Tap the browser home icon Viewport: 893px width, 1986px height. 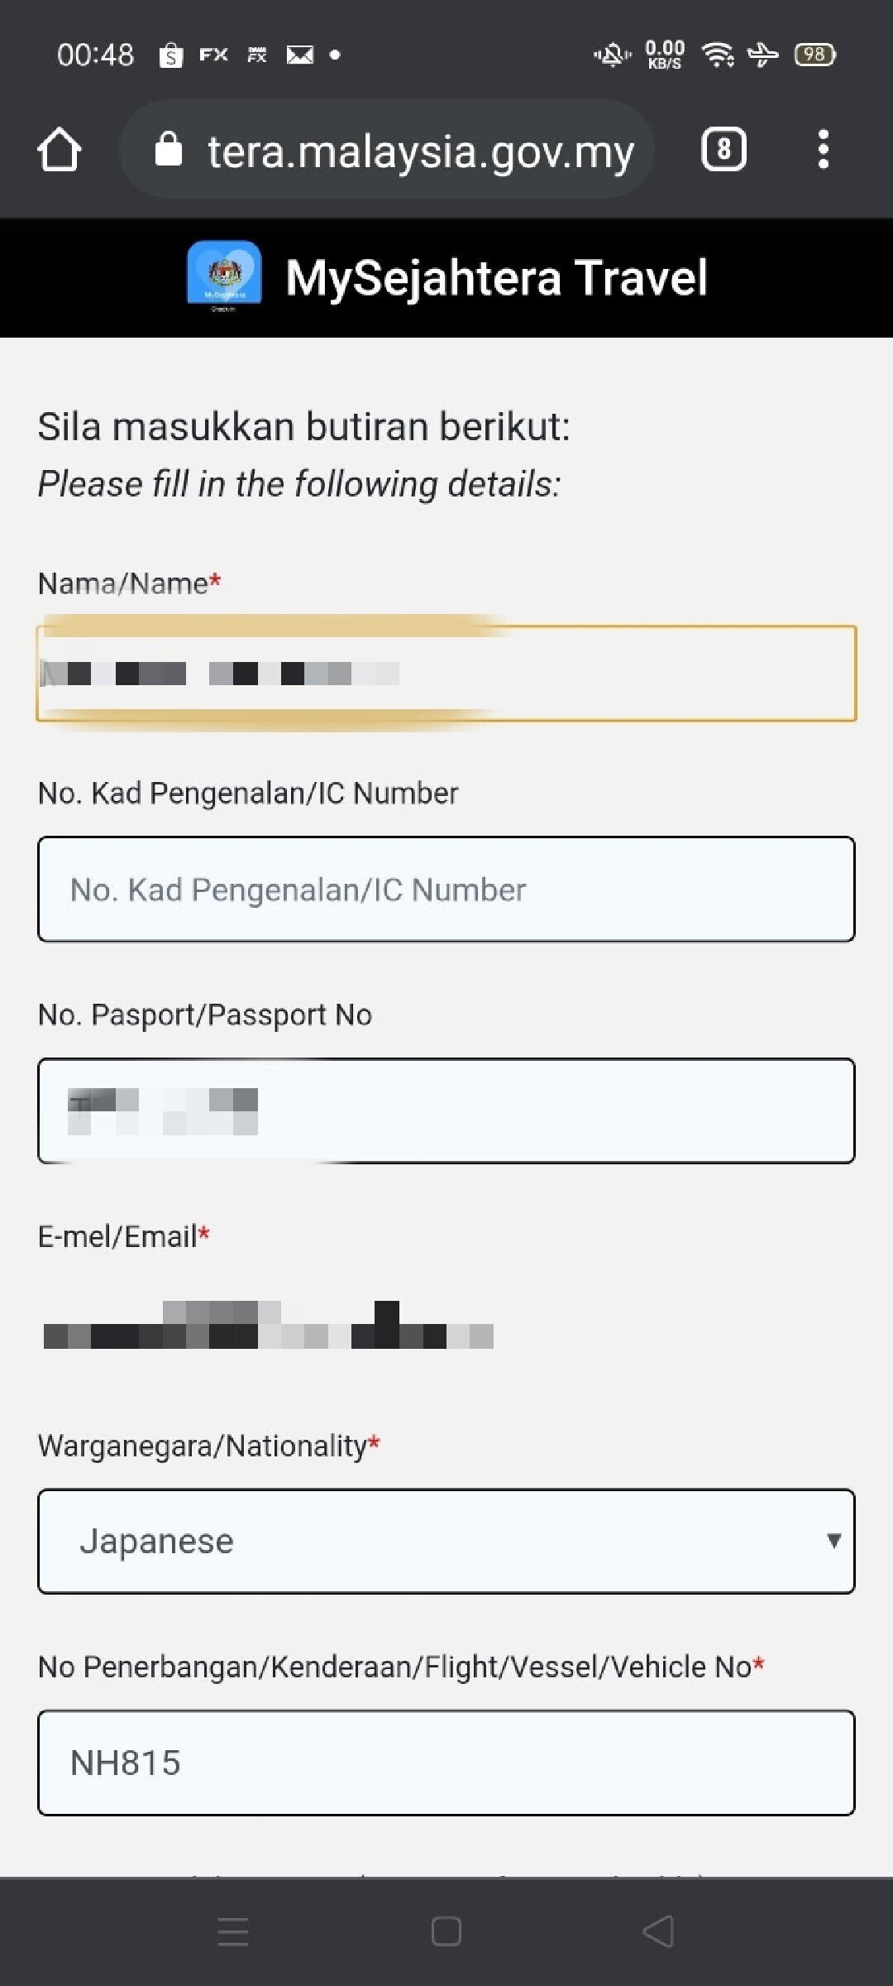tap(60, 150)
